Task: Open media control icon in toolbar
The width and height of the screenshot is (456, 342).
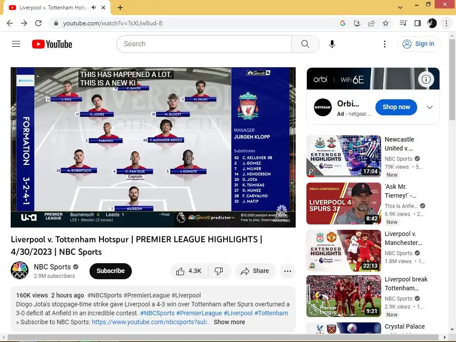Action: coord(403,23)
